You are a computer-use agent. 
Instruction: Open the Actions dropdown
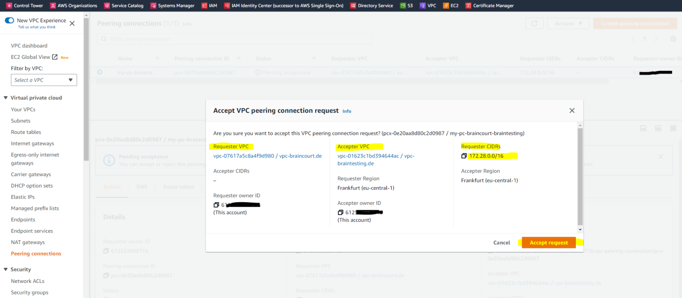coord(568,23)
